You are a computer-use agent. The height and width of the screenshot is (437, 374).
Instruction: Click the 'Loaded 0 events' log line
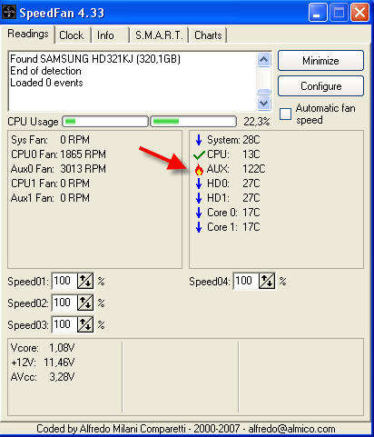46,83
